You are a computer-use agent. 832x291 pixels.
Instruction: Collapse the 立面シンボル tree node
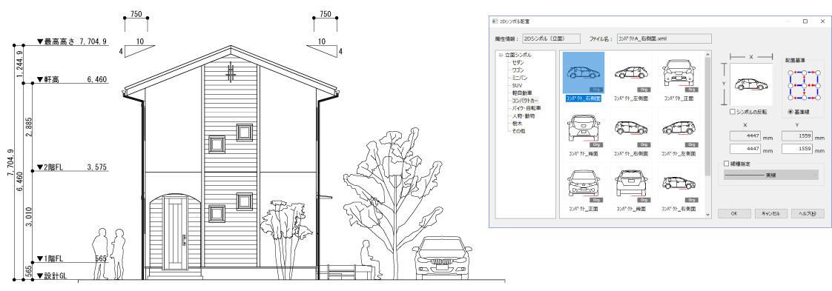501,55
